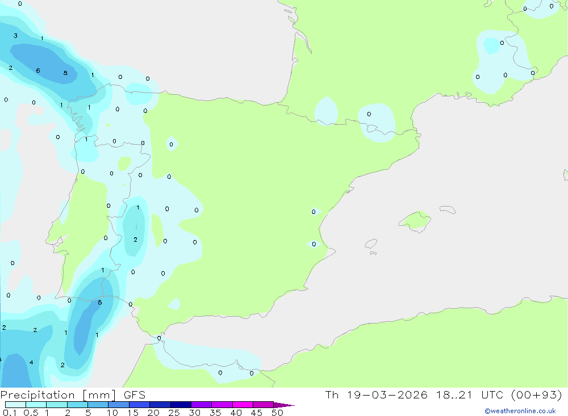
Task: Click the legend label '20'
Action: 153,413
